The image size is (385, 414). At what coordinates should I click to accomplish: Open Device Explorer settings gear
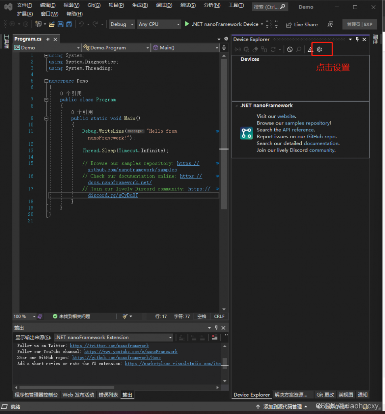pos(319,49)
